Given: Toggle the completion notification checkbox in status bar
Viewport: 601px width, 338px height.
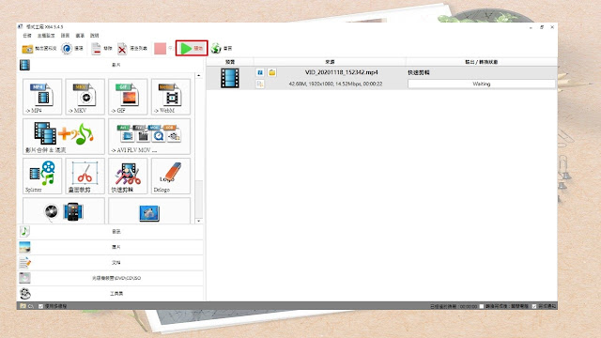Looking at the screenshot, I should click(534, 306).
